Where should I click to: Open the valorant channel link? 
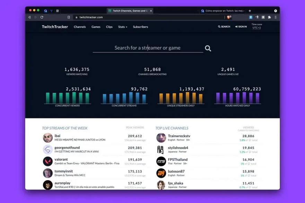tap(61, 159)
